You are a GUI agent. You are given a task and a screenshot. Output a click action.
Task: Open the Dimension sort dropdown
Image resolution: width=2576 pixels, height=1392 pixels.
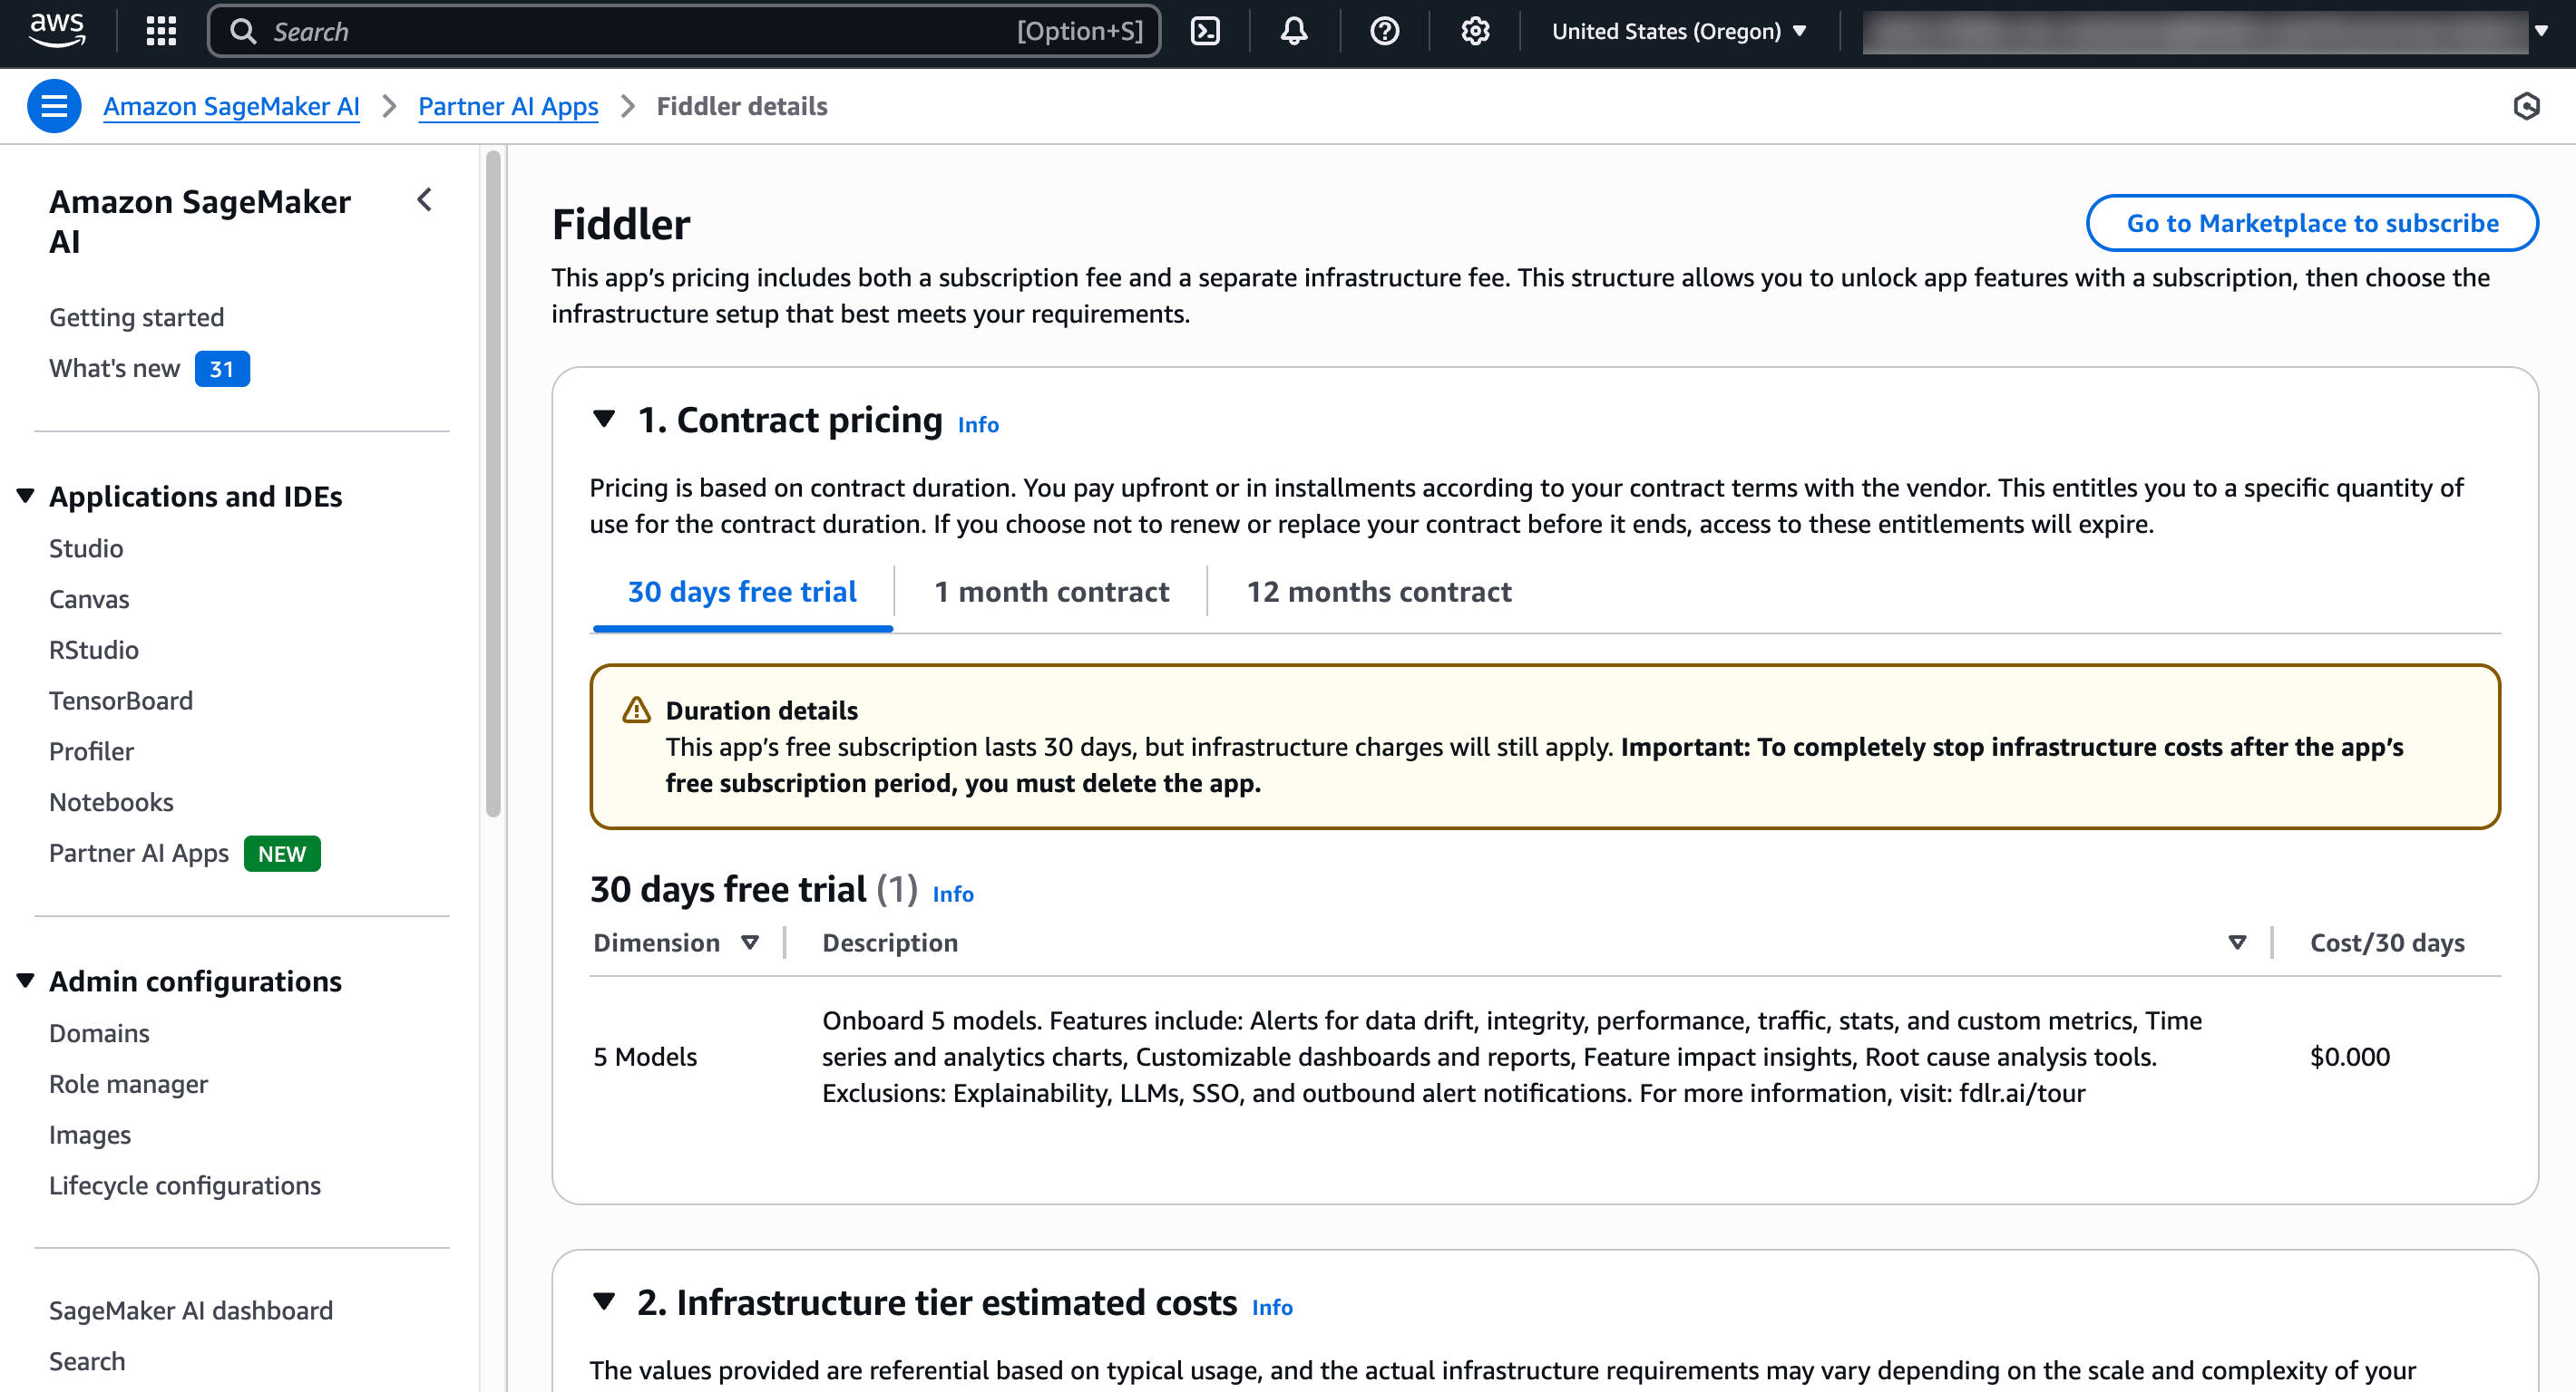point(750,942)
